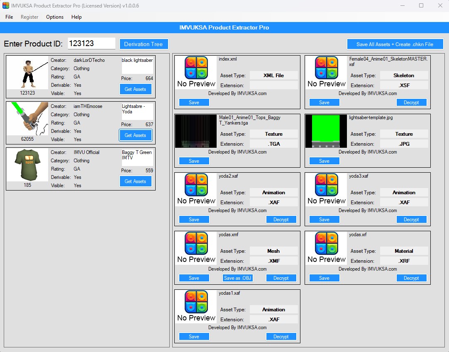Save the Female04 skeleton .xsf asset
The height and width of the screenshot is (352, 449).
[324, 103]
